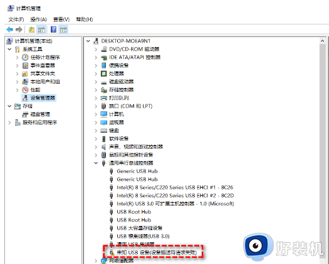Click DVD/CD-ROM 驱动器 drive icon

coord(104,49)
